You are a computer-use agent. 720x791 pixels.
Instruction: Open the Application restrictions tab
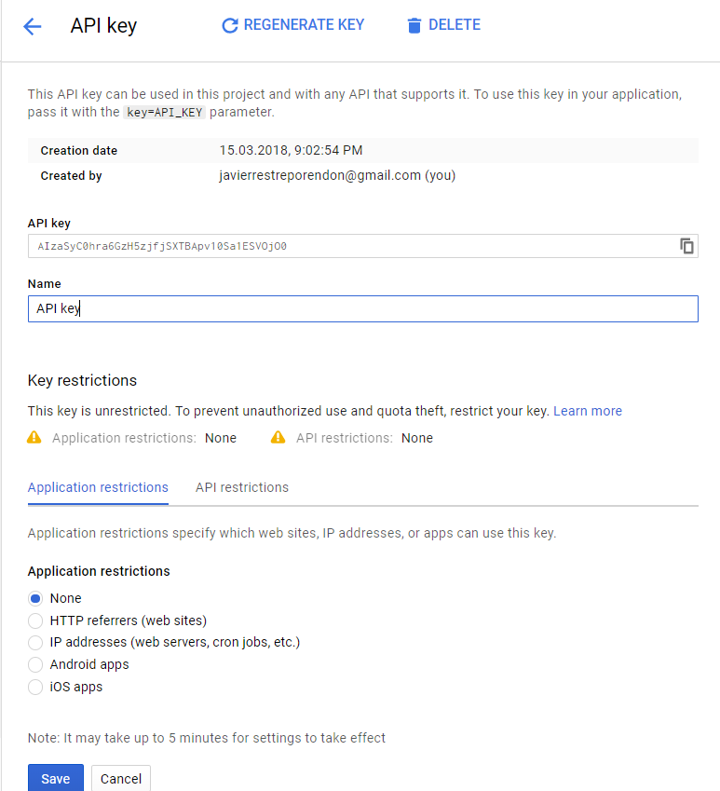click(x=97, y=487)
